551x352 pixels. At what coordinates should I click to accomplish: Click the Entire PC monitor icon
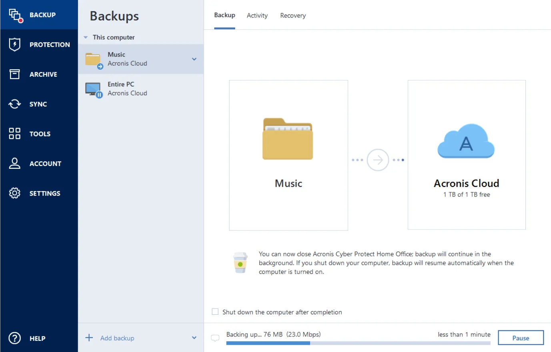[94, 90]
